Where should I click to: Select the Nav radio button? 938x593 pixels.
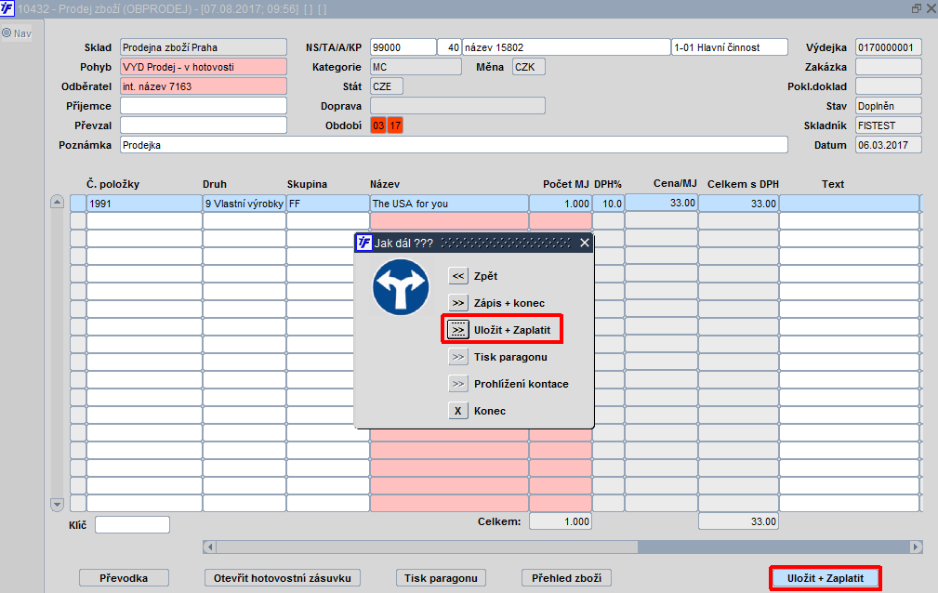pos(7,33)
